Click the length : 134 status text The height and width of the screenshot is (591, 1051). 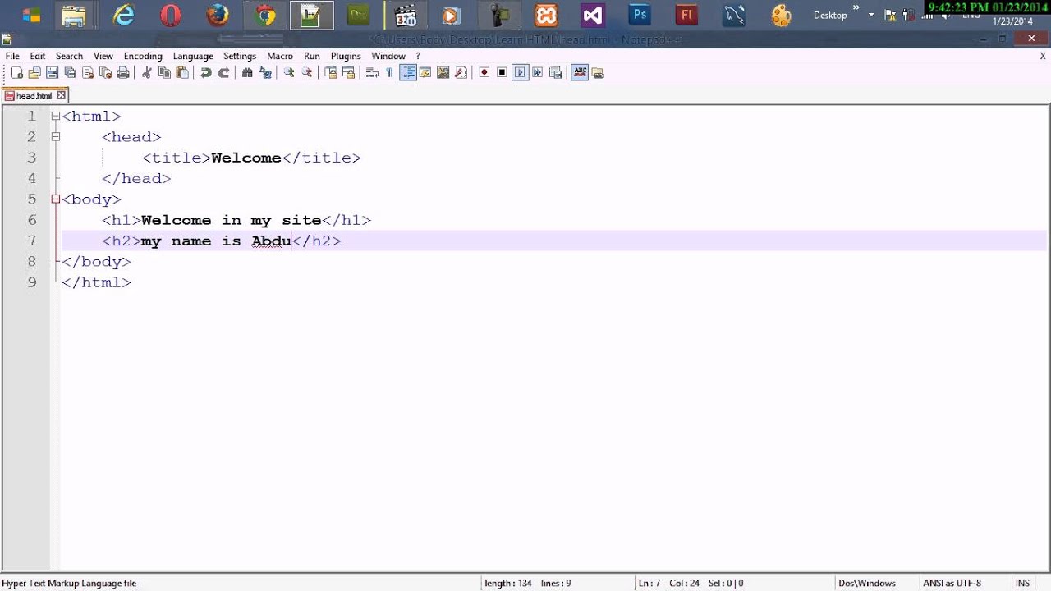pos(507,583)
